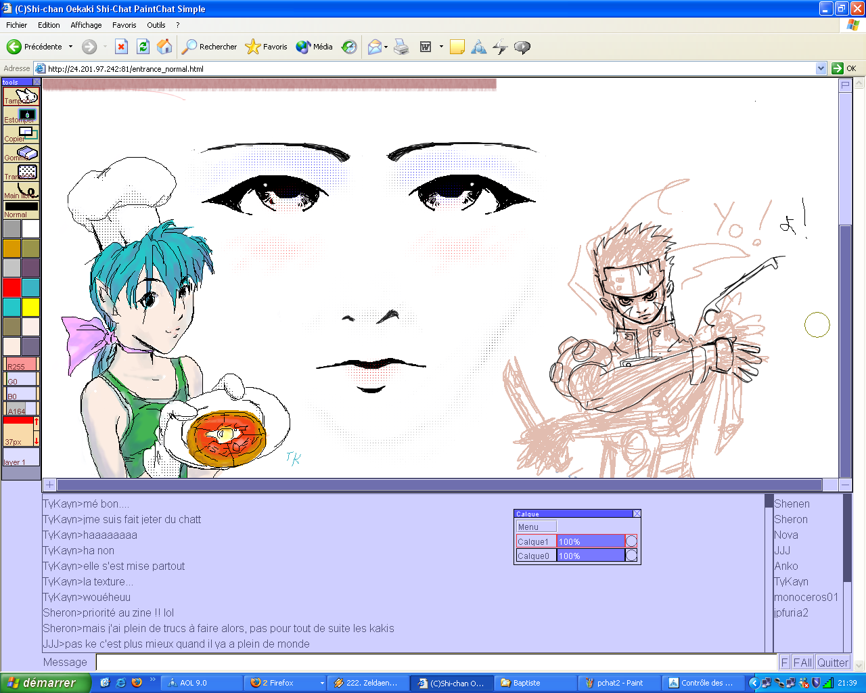Click the G0 green channel slider
The width and height of the screenshot is (866, 693).
tap(21, 379)
